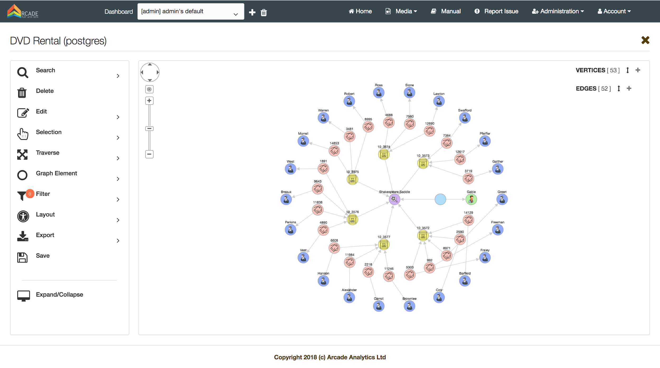Toggle VERTICES panel with the arrow icon
The width and height of the screenshot is (660, 368).
click(628, 70)
